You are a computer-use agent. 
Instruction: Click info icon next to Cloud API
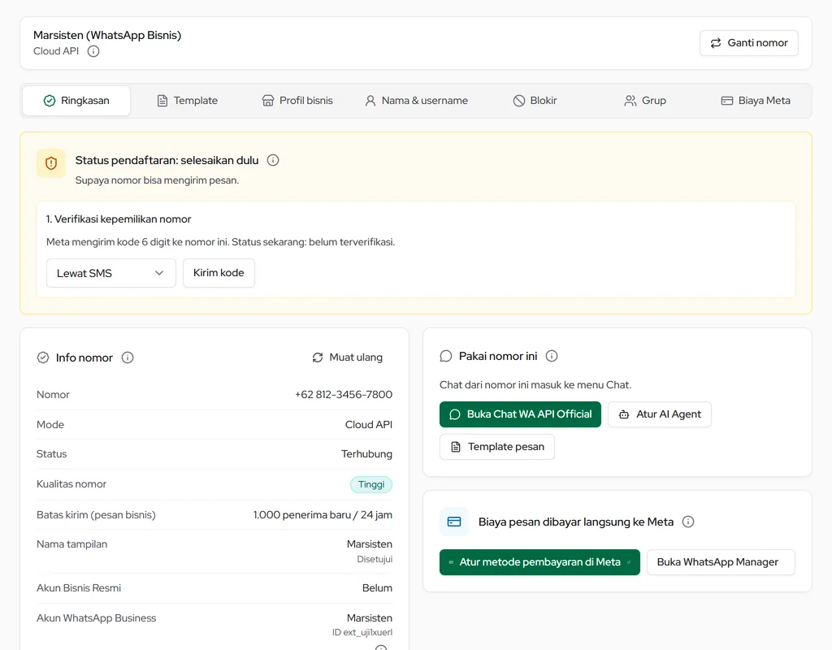tap(93, 51)
